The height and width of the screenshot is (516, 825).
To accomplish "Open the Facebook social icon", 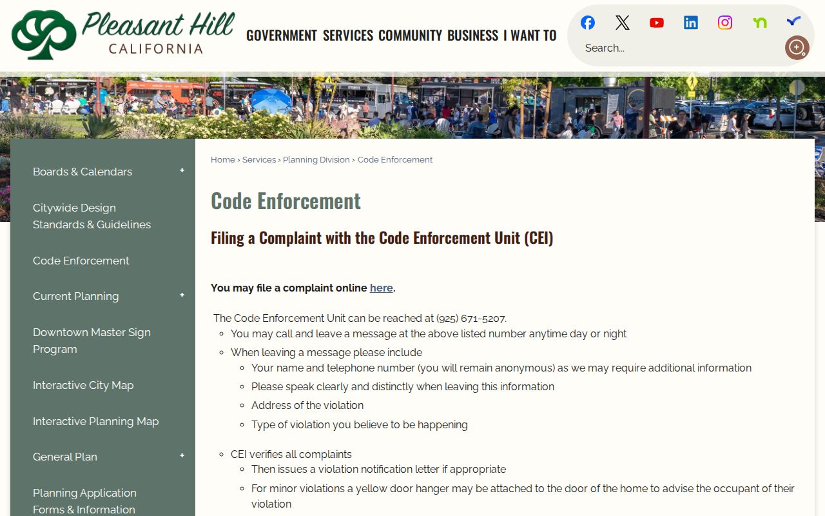I will pyautogui.click(x=588, y=23).
